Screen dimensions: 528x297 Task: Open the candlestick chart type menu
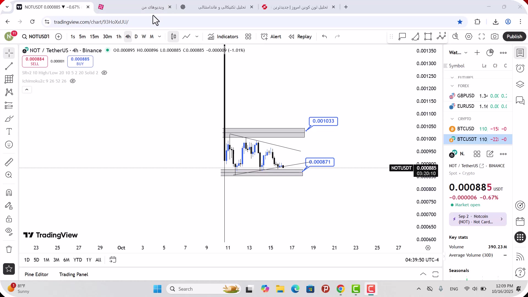(x=174, y=37)
